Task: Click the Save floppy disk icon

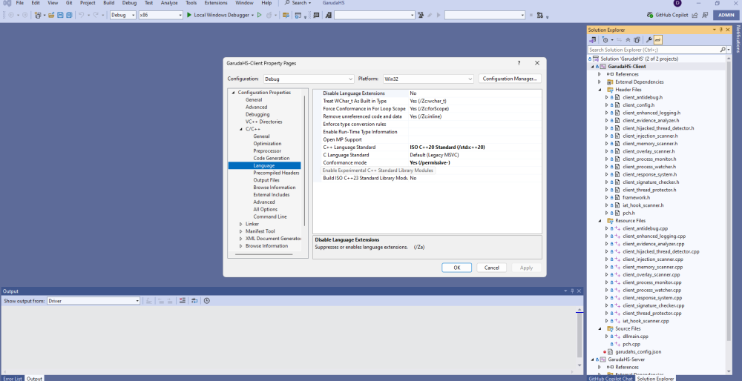Action: point(61,15)
